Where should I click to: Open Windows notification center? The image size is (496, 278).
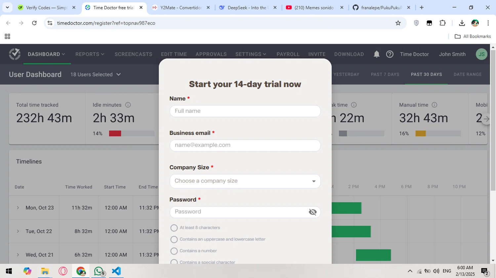pos(485,271)
